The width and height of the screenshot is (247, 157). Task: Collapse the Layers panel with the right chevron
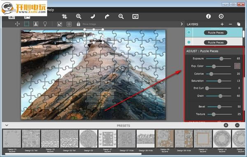click(182, 24)
